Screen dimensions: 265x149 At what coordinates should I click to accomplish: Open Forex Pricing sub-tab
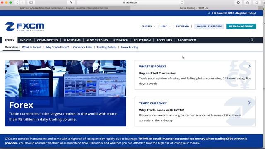point(129,47)
